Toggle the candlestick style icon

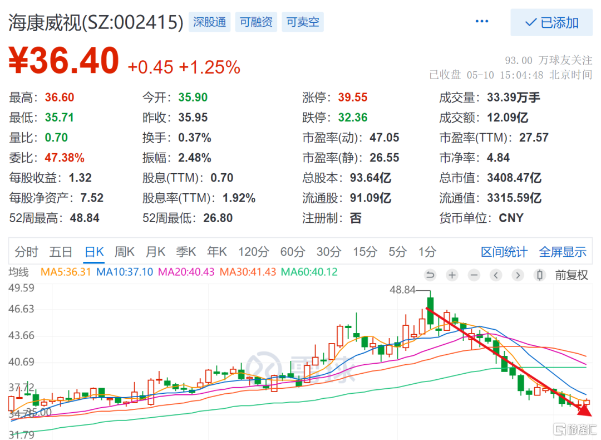pyautogui.click(x=540, y=275)
